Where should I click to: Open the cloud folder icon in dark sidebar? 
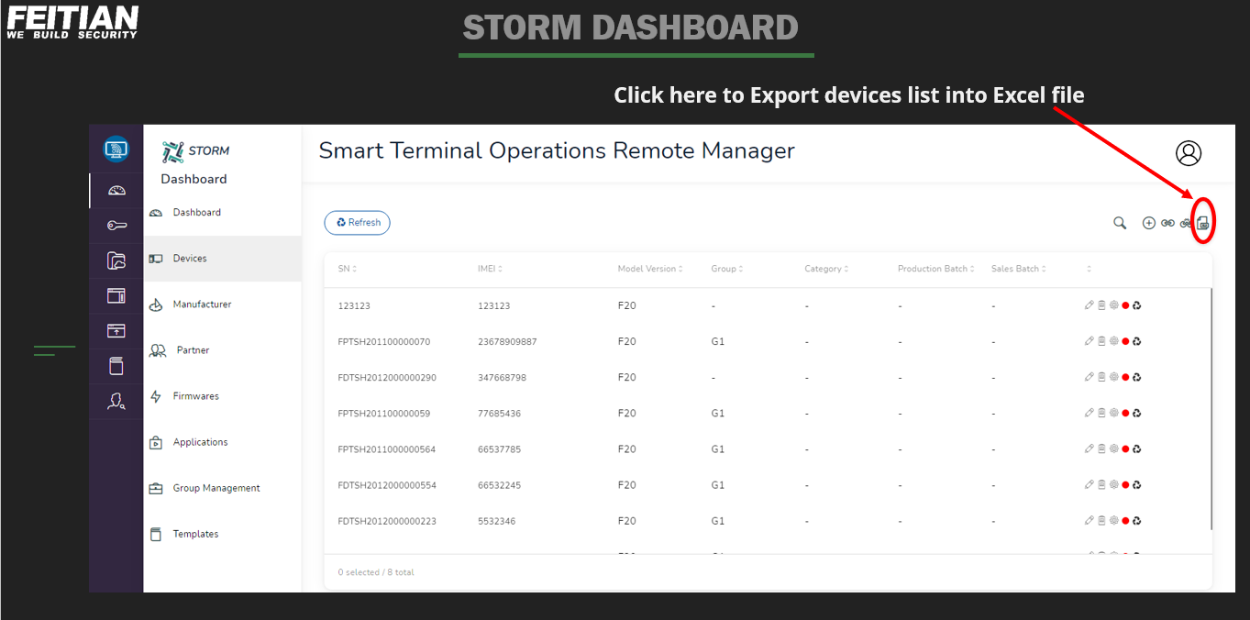tap(116, 260)
